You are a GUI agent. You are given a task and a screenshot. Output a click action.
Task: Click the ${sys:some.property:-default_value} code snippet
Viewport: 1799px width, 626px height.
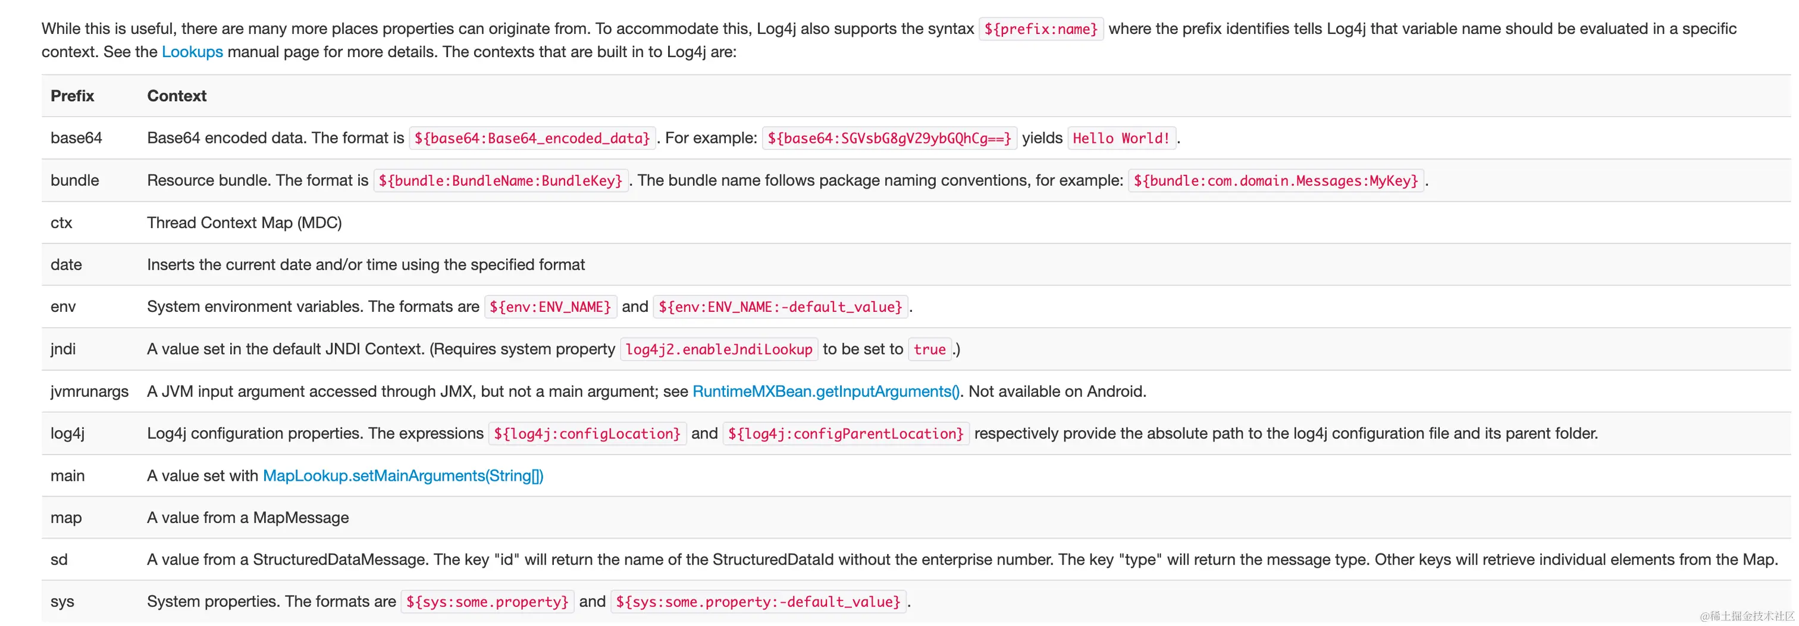(x=758, y=602)
